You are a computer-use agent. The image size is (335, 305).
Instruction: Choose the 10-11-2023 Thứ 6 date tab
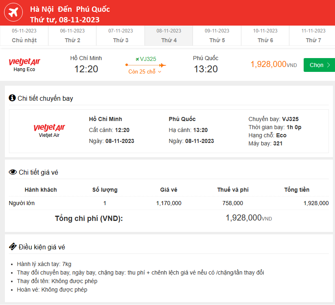click(x=265, y=36)
